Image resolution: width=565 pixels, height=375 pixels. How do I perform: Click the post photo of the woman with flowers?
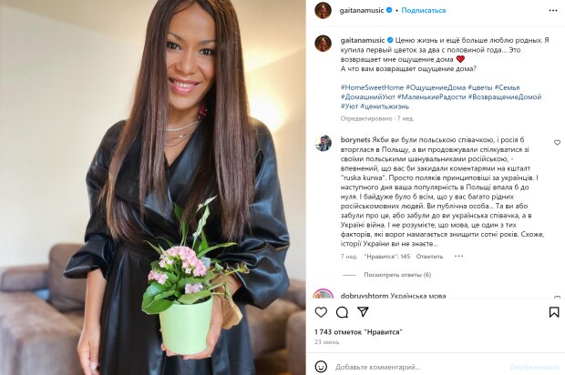pyautogui.click(x=153, y=187)
